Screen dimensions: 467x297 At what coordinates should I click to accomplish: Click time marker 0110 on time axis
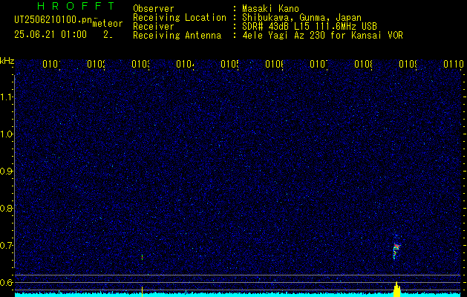(x=454, y=64)
